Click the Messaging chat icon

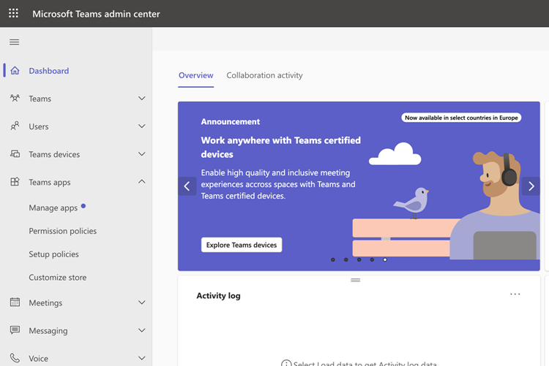(x=15, y=330)
